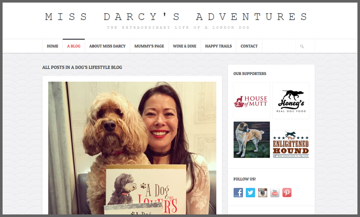The height and width of the screenshot is (217, 360).
Task: Open The Enlightened Hound supporter logo
Action: click(291, 144)
